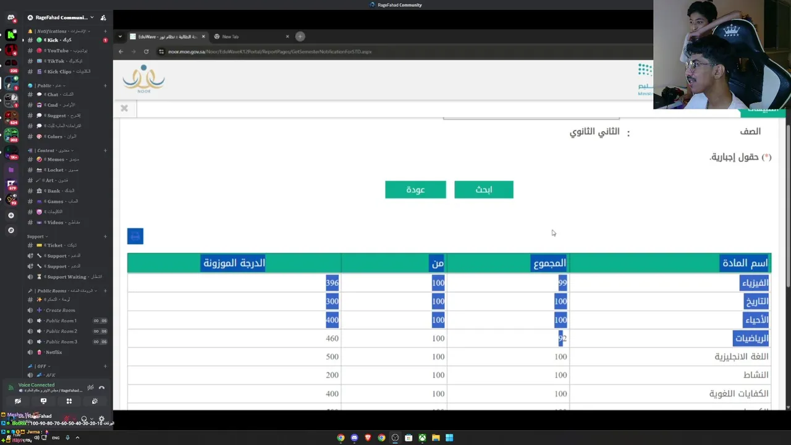
Task: Click the green ابحث search button
Action: click(x=484, y=190)
